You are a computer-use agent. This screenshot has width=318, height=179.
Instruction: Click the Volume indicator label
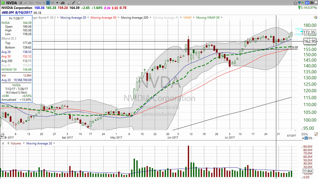pyautogui.click(x=16, y=144)
